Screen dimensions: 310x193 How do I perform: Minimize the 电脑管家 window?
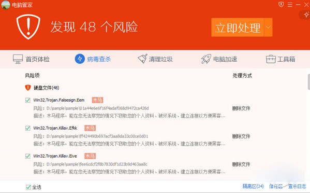tap(298, 5)
